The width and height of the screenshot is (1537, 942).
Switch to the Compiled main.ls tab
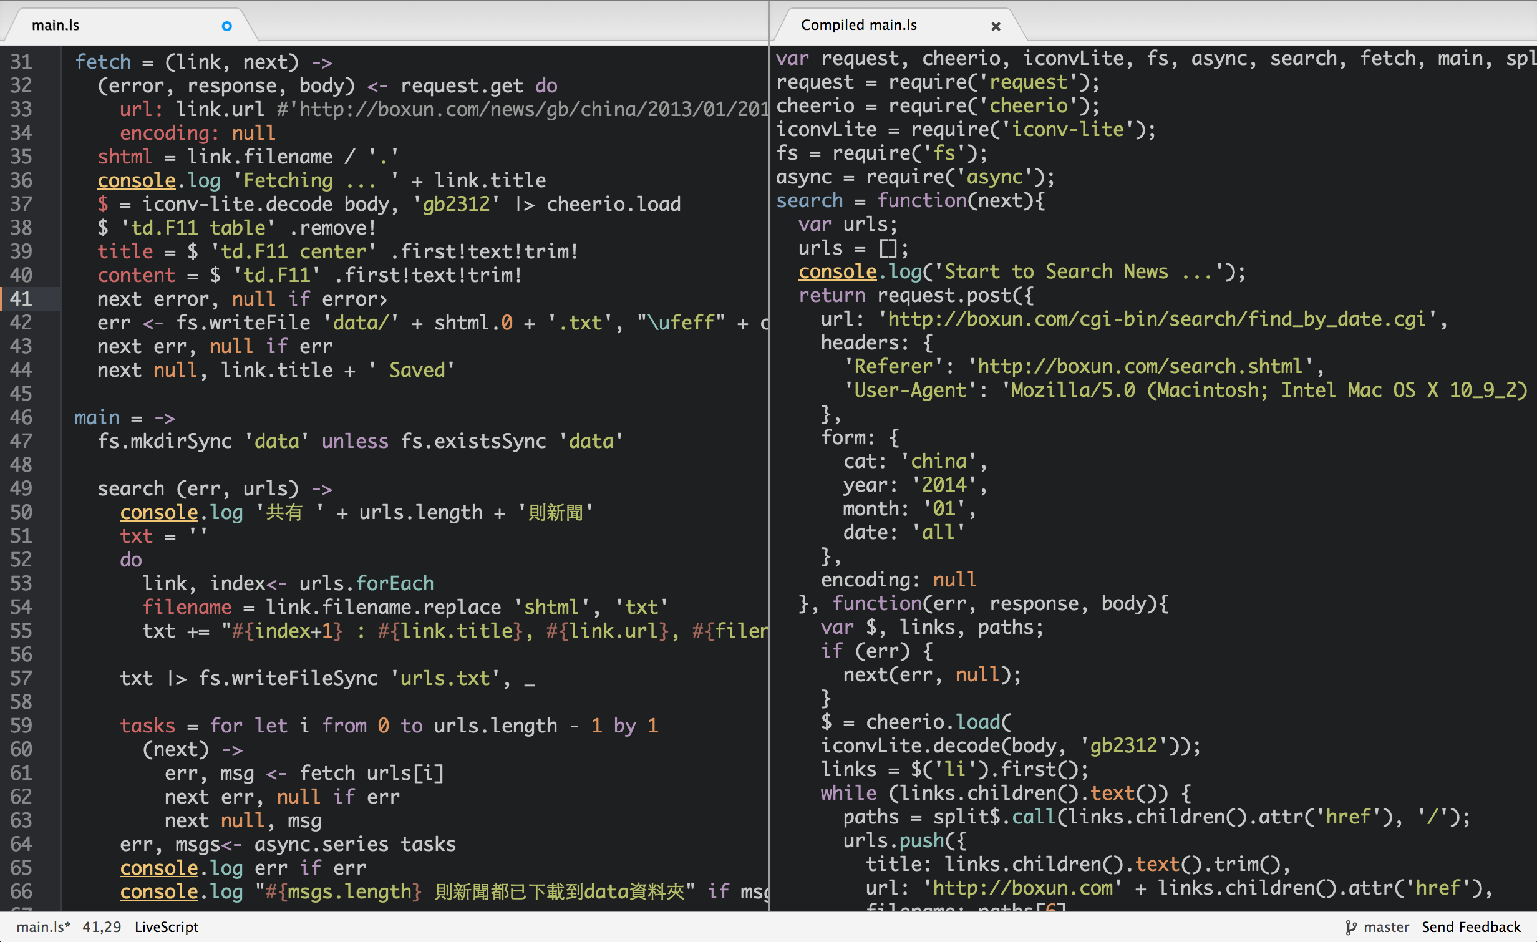tap(858, 26)
